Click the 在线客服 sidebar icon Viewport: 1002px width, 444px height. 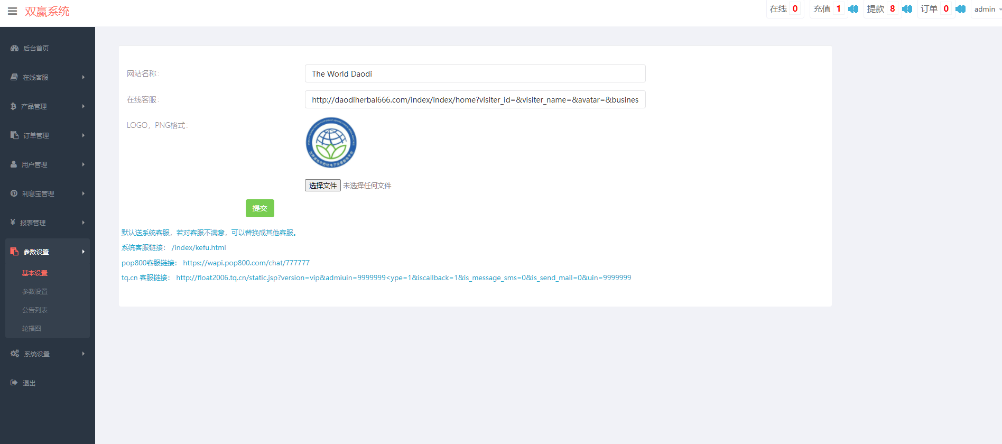(14, 77)
